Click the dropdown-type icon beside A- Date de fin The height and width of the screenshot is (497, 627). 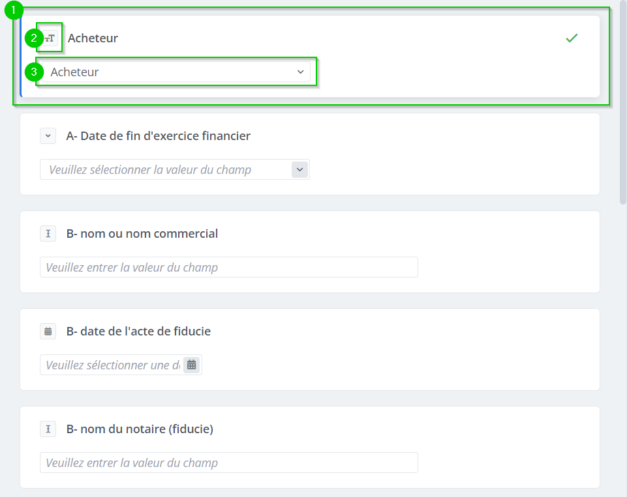pyautogui.click(x=48, y=136)
